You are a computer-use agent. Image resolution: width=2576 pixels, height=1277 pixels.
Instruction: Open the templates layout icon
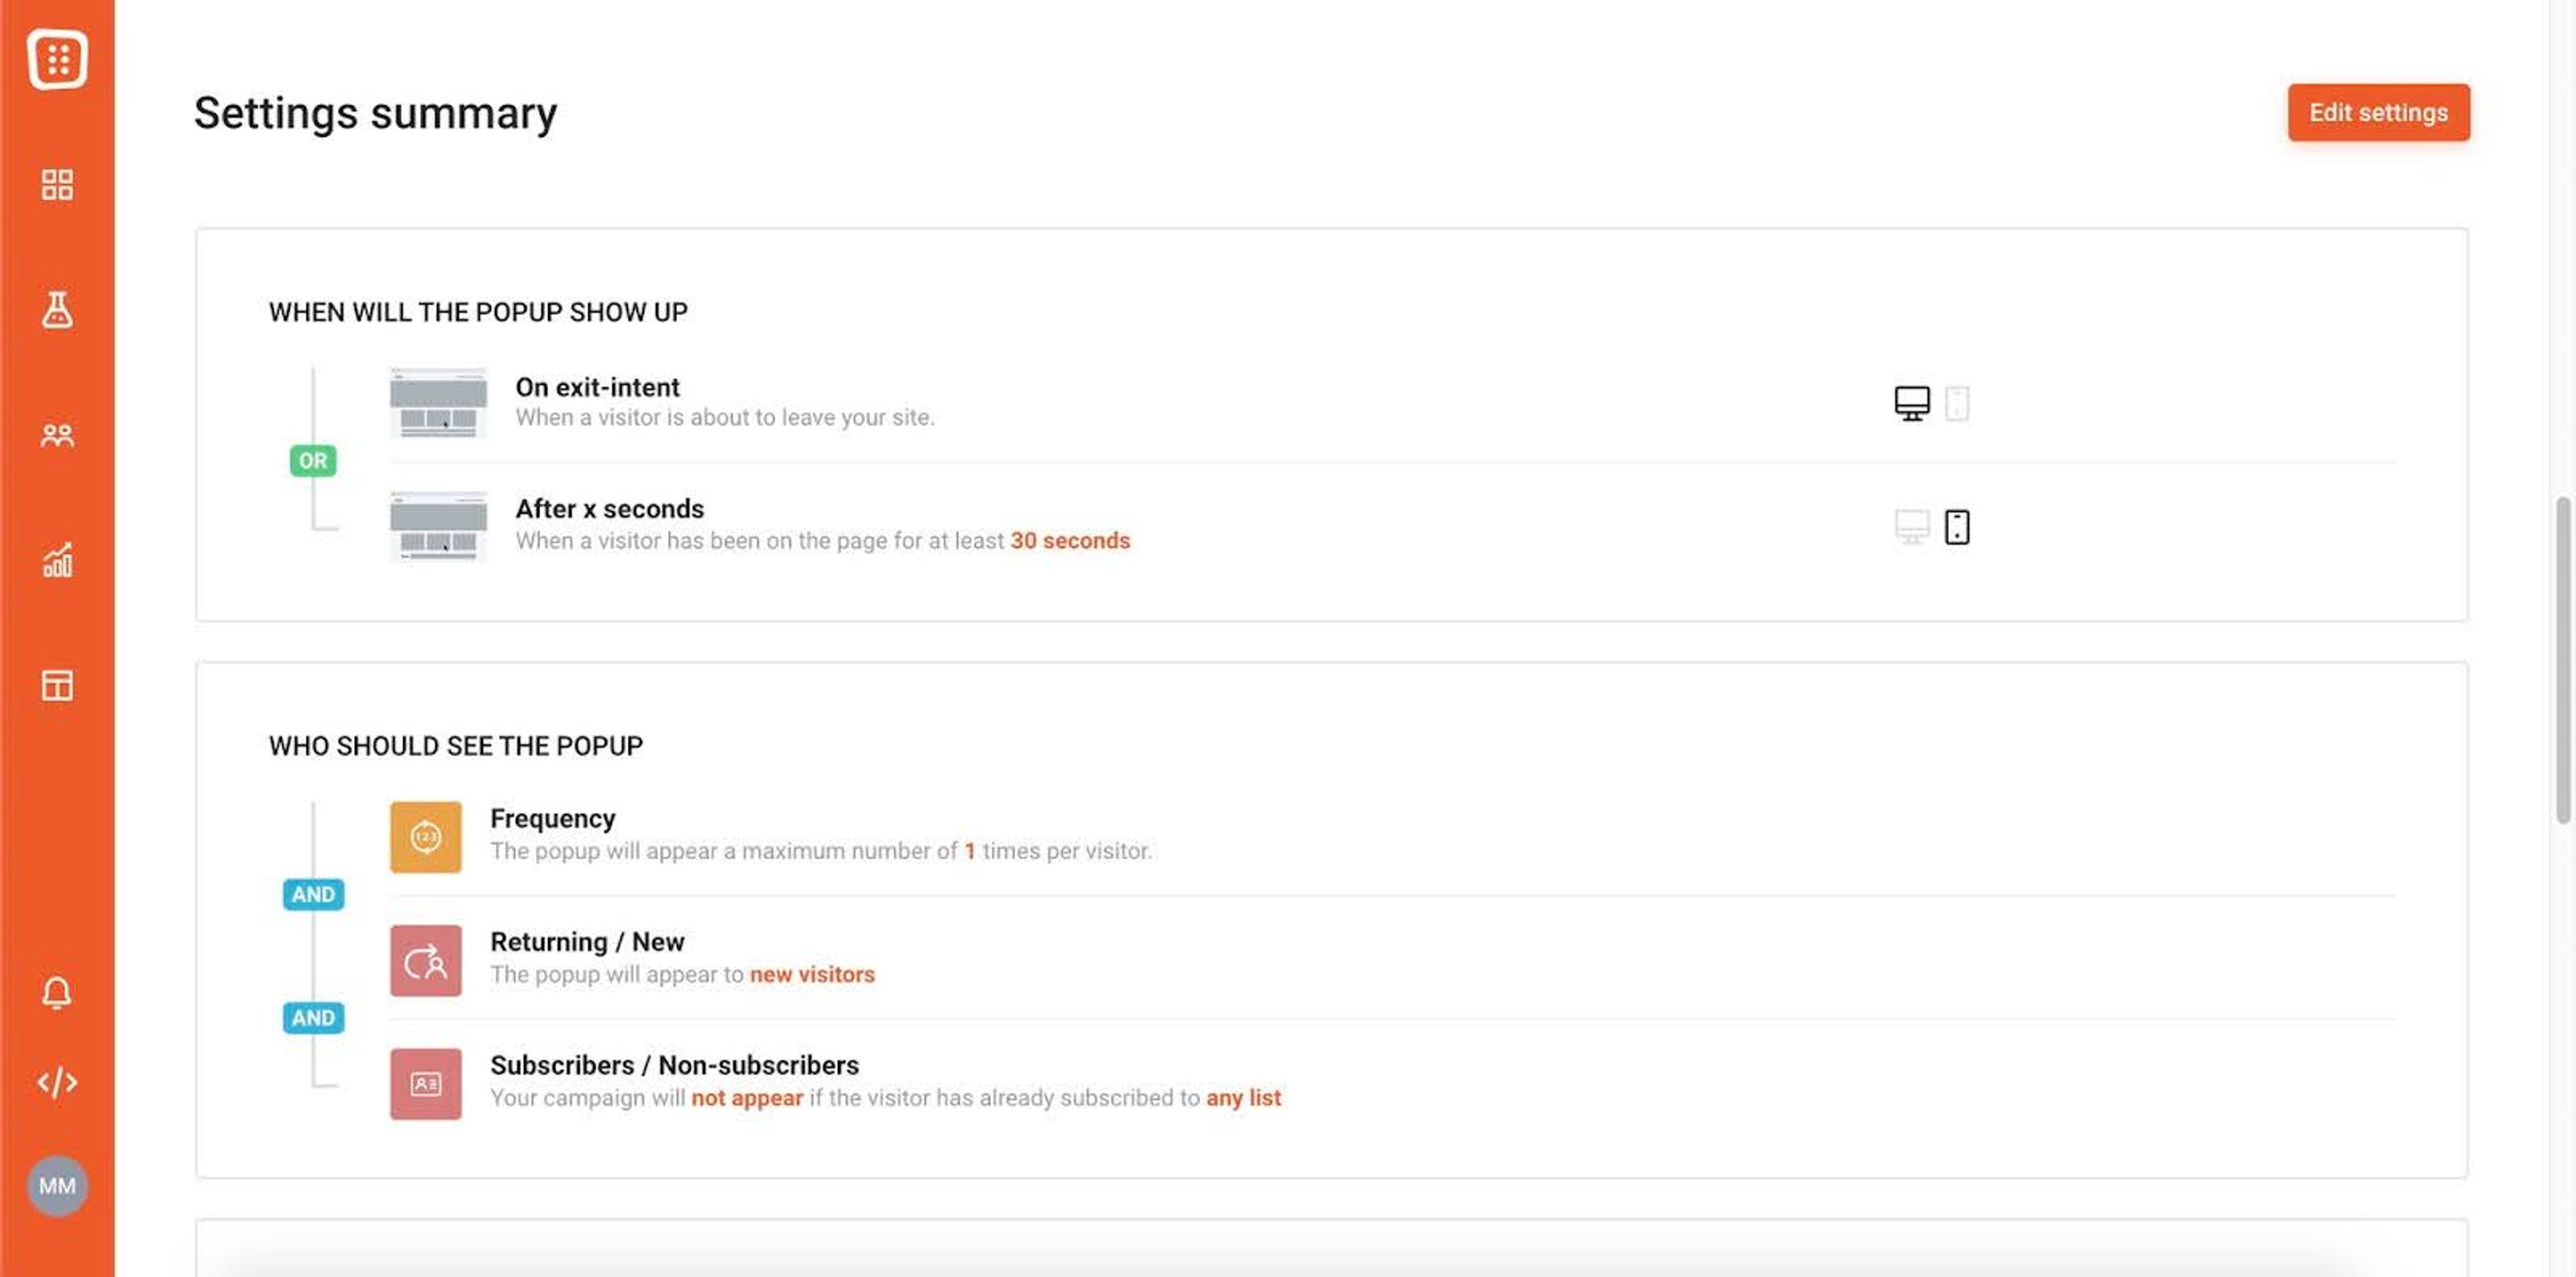(x=57, y=686)
